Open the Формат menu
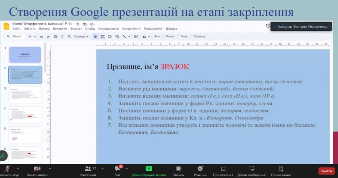Viewport: 338px width, 178px height. (x=76, y=28)
